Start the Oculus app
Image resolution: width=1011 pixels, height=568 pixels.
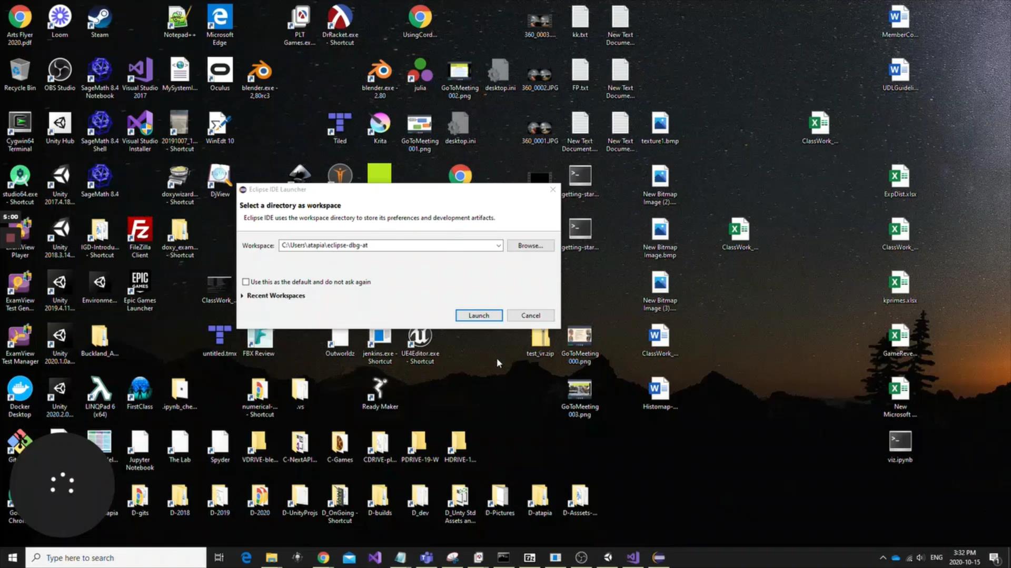coord(220,71)
